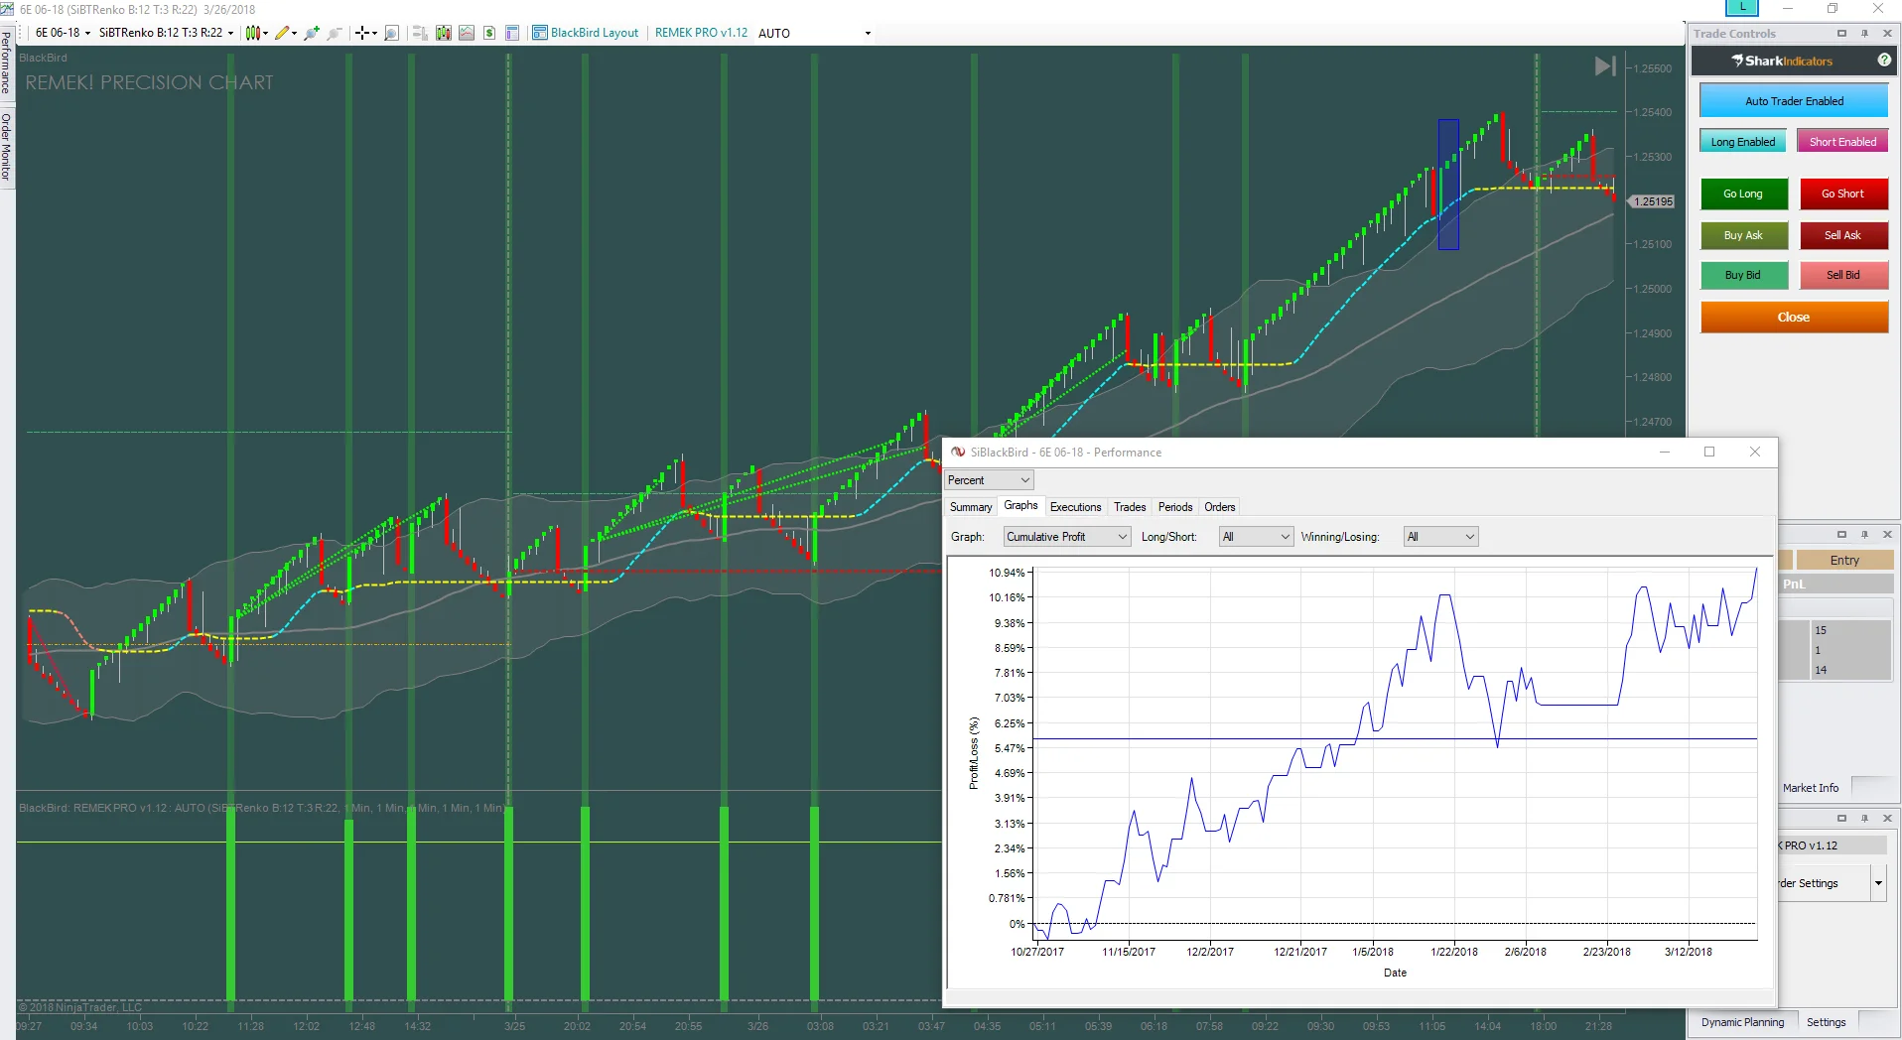Close the Trade Controls panel

pos(1887,33)
